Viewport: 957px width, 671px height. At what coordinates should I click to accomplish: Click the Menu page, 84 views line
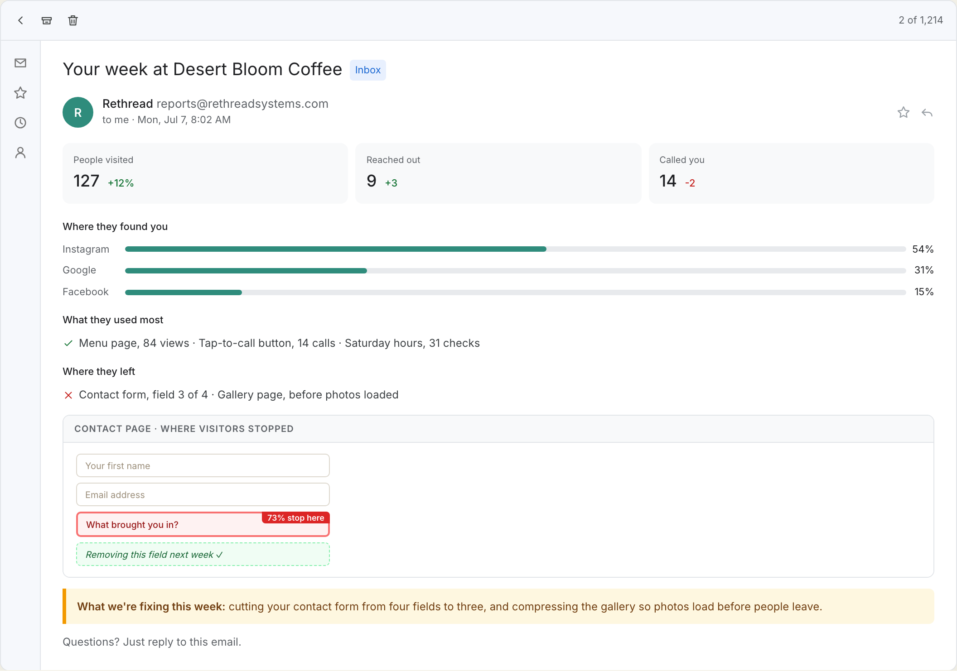tap(279, 343)
